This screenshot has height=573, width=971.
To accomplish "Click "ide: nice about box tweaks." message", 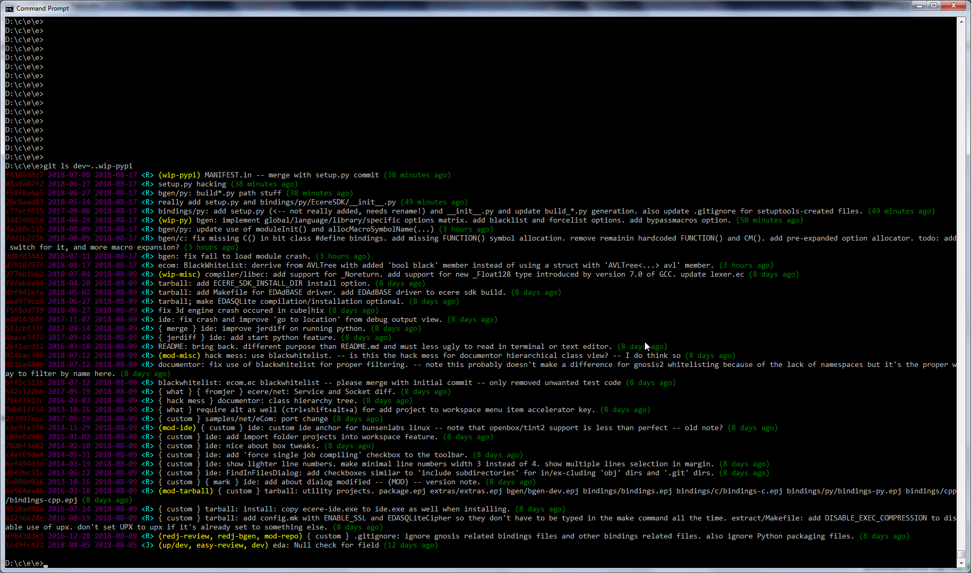I will pos(262,446).
